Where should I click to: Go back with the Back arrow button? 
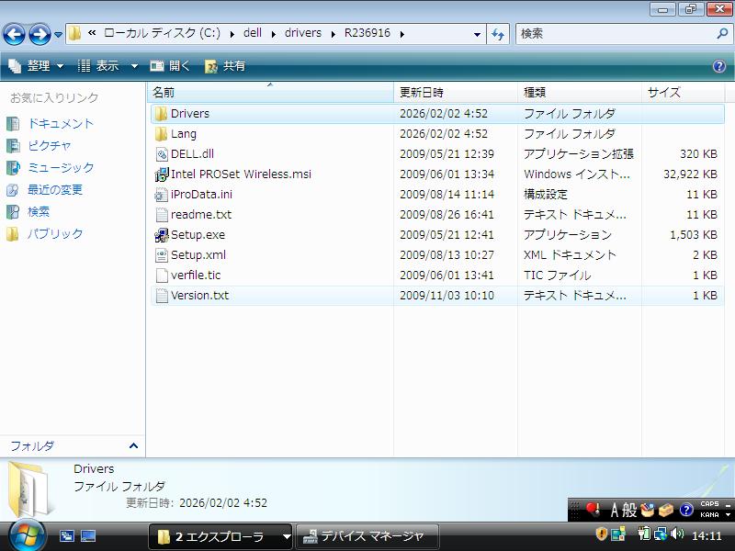tap(14, 34)
